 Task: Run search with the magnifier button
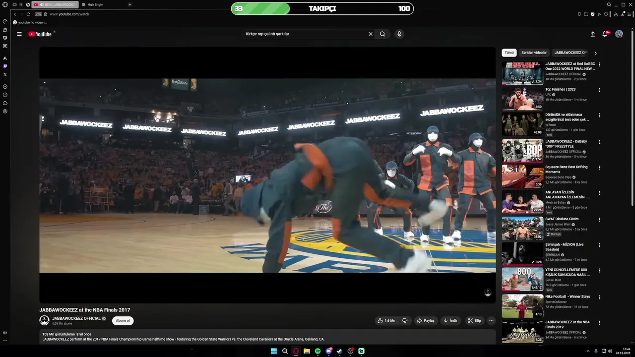coord(382,34)
